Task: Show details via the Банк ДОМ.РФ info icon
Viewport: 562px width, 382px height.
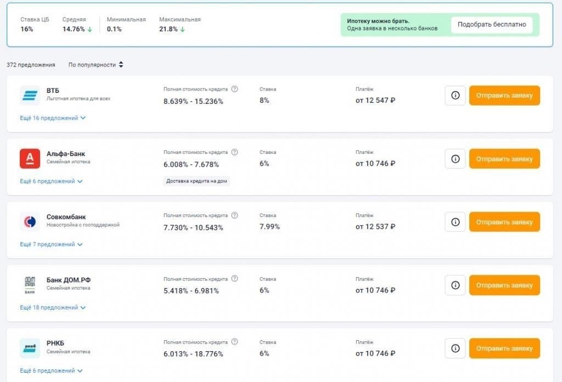Action: point(455,285)
